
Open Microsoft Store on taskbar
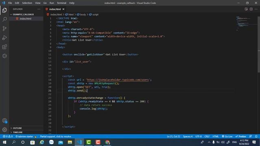click(x=32, y=142)
